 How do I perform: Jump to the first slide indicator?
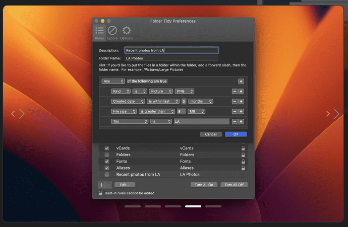click(x=133, y=206)
